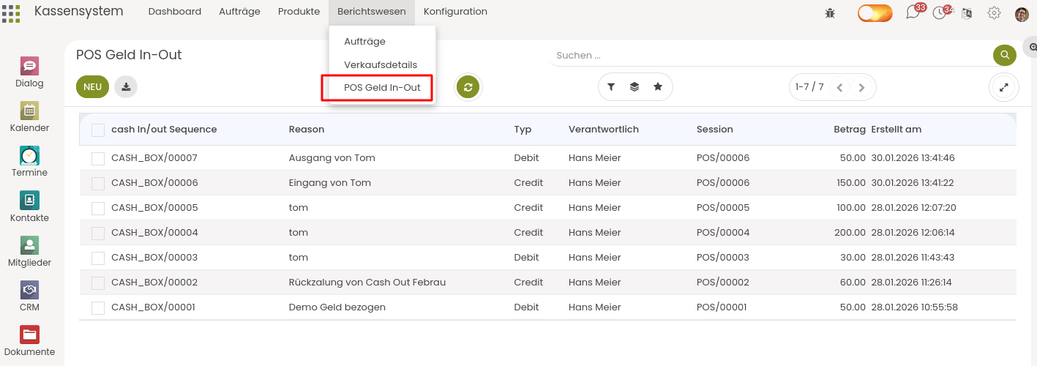The image size is (1037, 366).
Task: Tick the CASH_BOX/00003 row checkbox
Action: pos(98,258)
